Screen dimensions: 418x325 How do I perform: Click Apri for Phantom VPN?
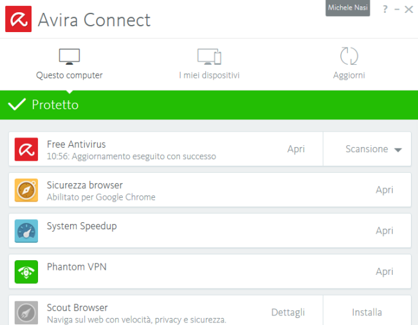[385, 272]
